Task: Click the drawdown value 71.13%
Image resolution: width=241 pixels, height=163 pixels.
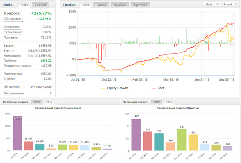Action: click(x=46, y=37)
